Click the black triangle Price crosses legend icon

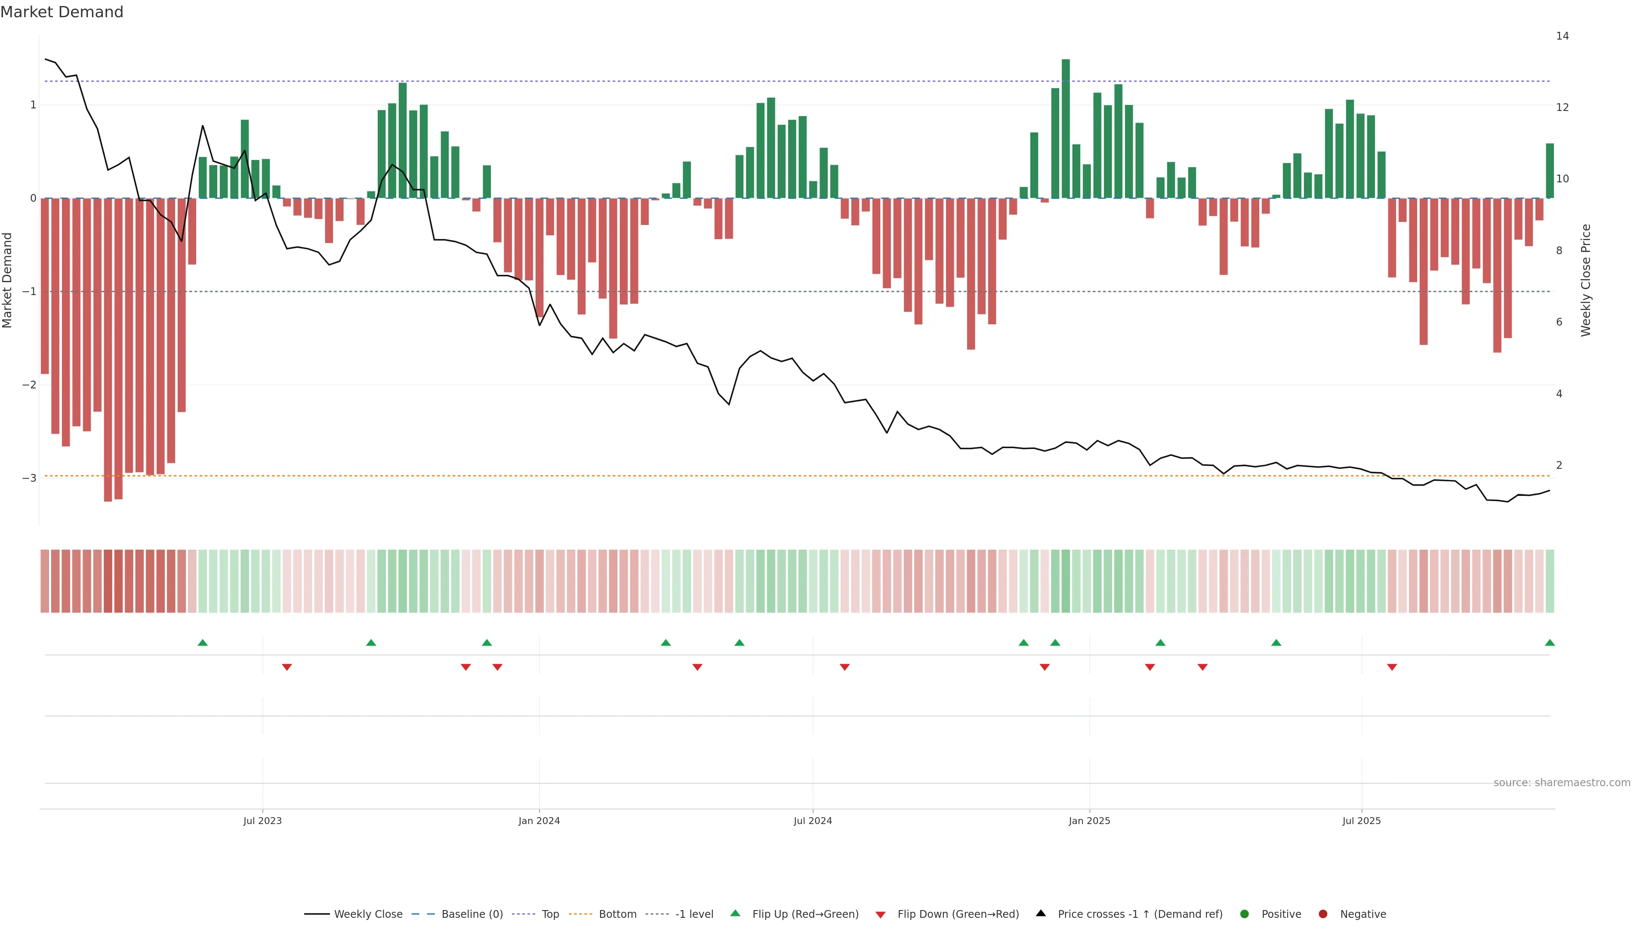(1041, 913)
